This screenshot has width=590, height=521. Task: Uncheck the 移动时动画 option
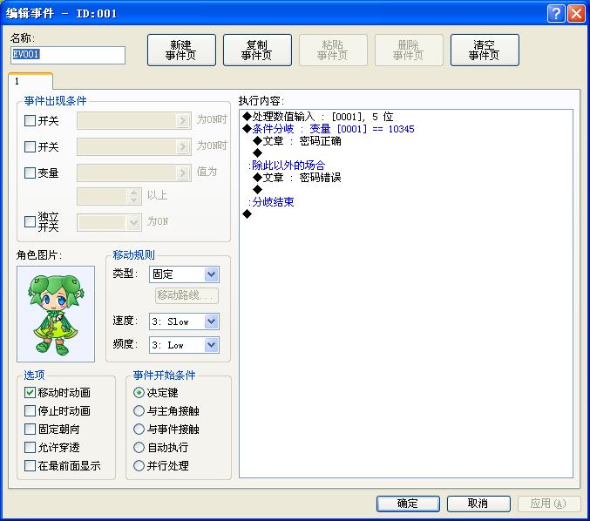tap(30, 393)
